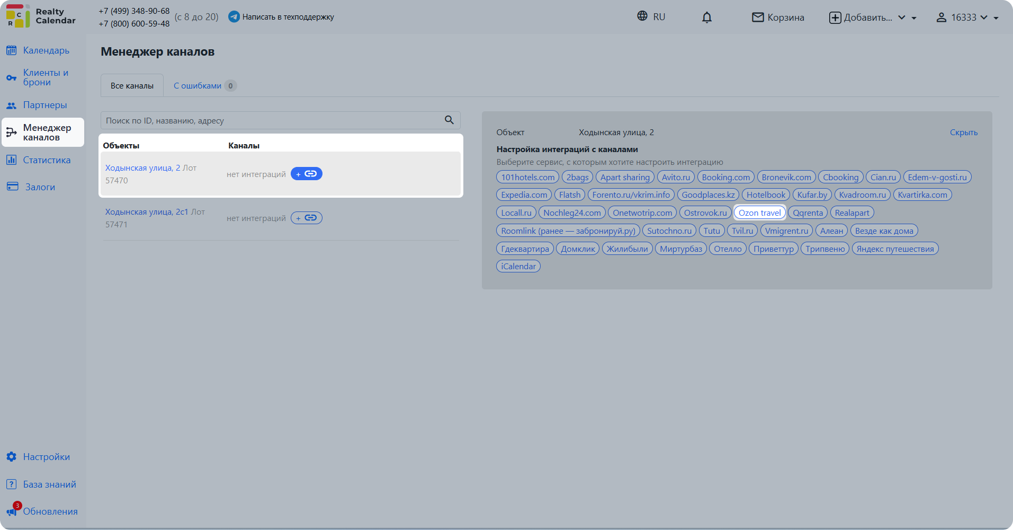Click the Партнеры people icon
This screenshot has height=530, width=1013.
pyautogui.click(x=11, y=105)
